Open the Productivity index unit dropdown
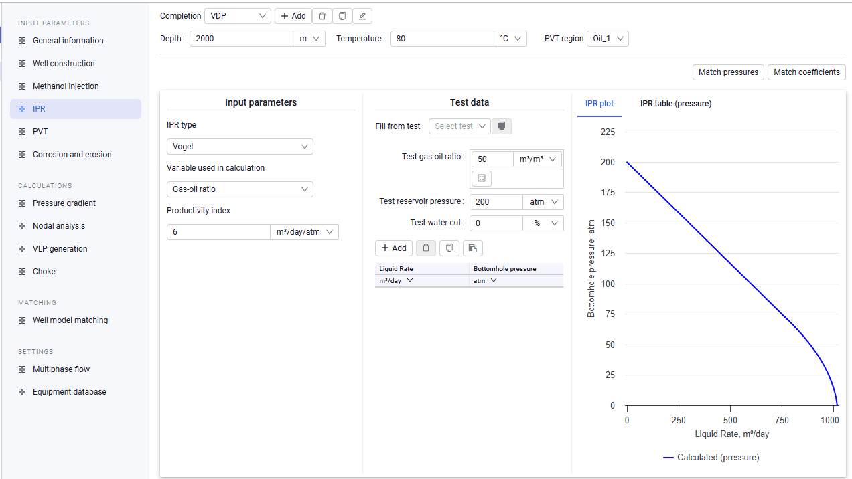This screenshot has height=479, width=852. coord(304,232)
